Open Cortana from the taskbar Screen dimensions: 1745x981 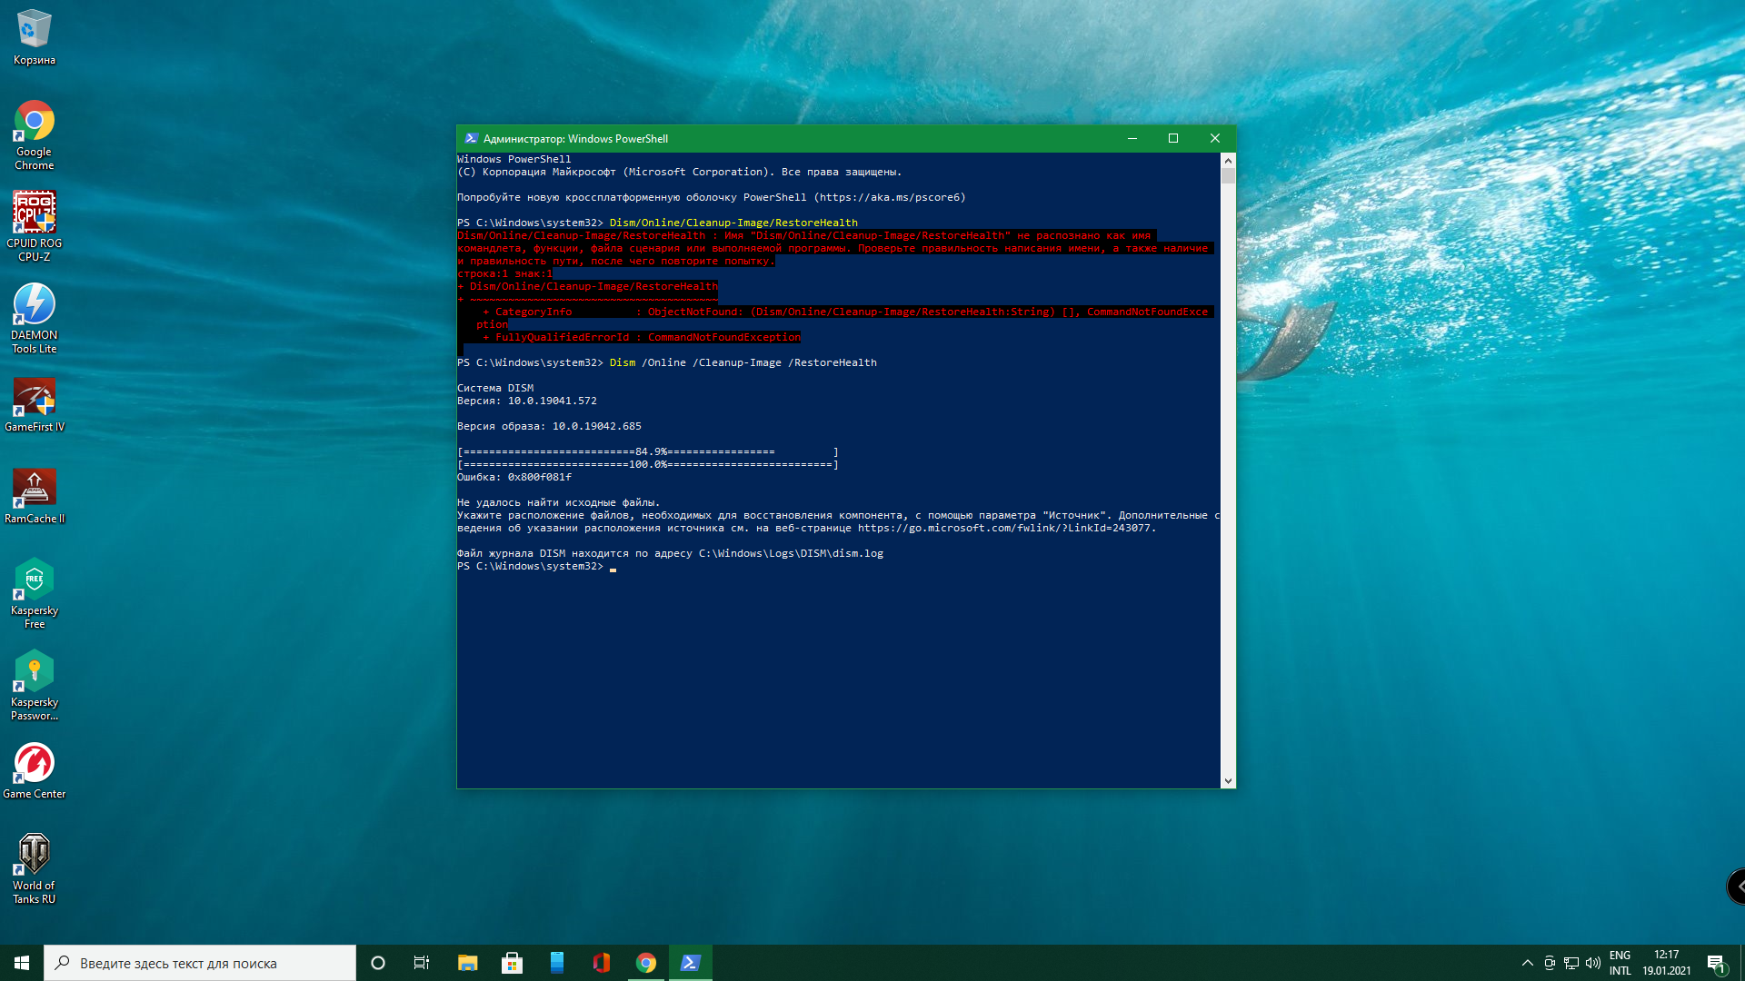[x=378, y=963]
